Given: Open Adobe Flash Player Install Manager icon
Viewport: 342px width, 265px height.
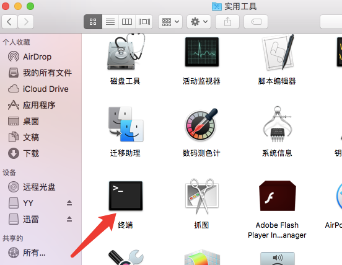Looking at the screenshot, I should click(x=278, y=196).
